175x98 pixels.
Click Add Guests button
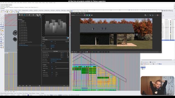point(56,51)
